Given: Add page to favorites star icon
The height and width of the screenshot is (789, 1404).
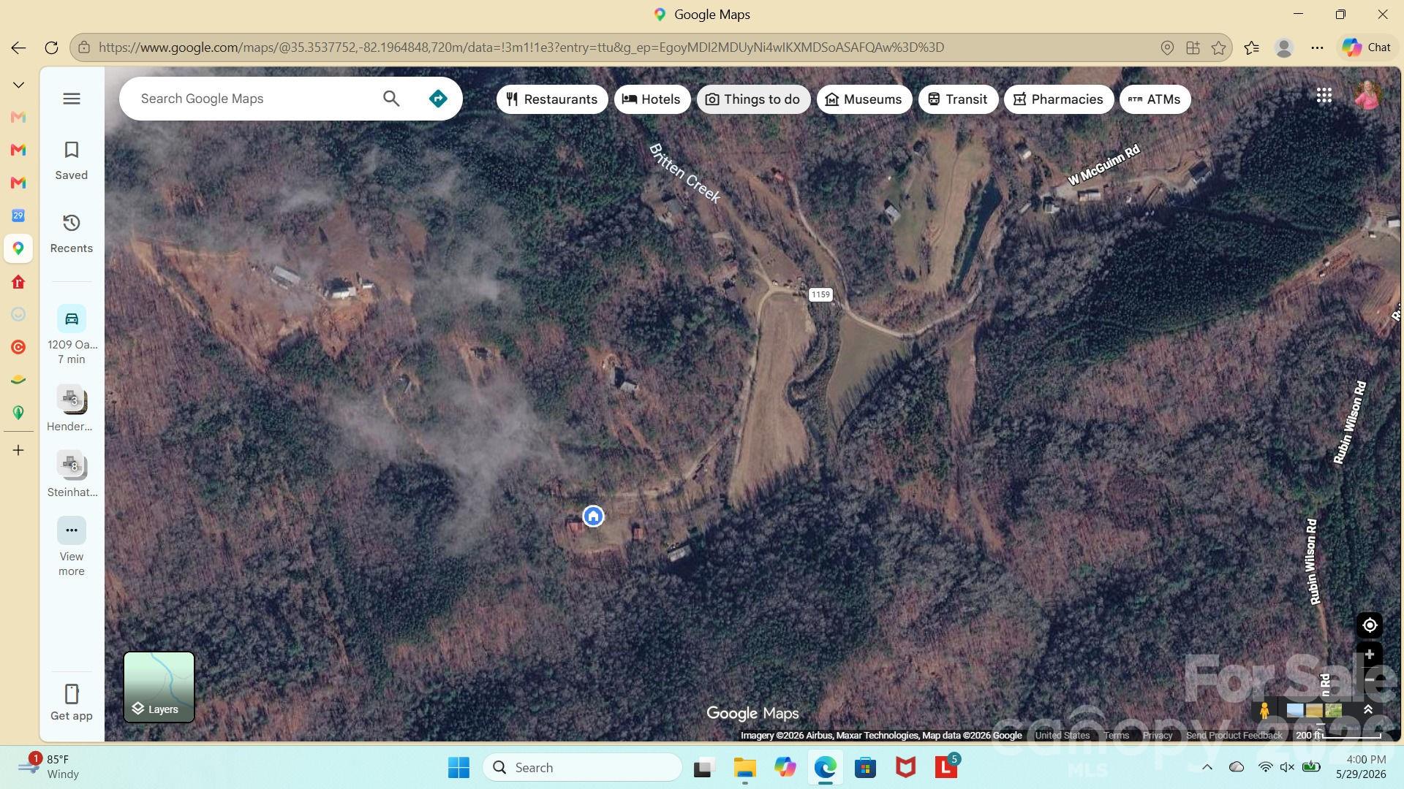Looking at the screenshot, I should click(1218, 47).
